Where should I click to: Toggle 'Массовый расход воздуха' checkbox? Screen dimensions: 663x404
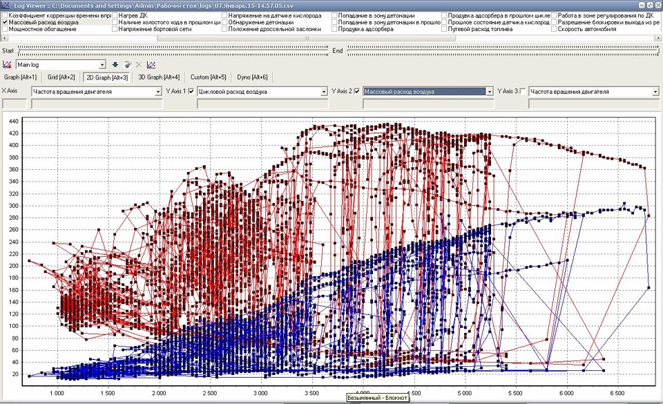pos(5,22)
